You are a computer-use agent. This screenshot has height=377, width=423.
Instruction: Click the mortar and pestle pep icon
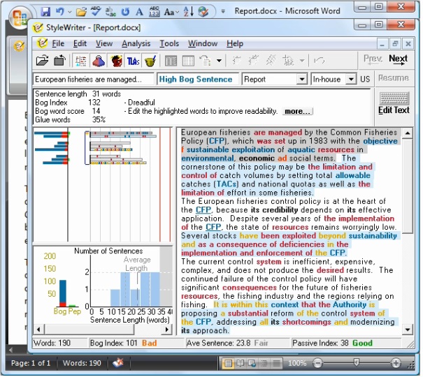pyautogui.click(x=150, y=61)
